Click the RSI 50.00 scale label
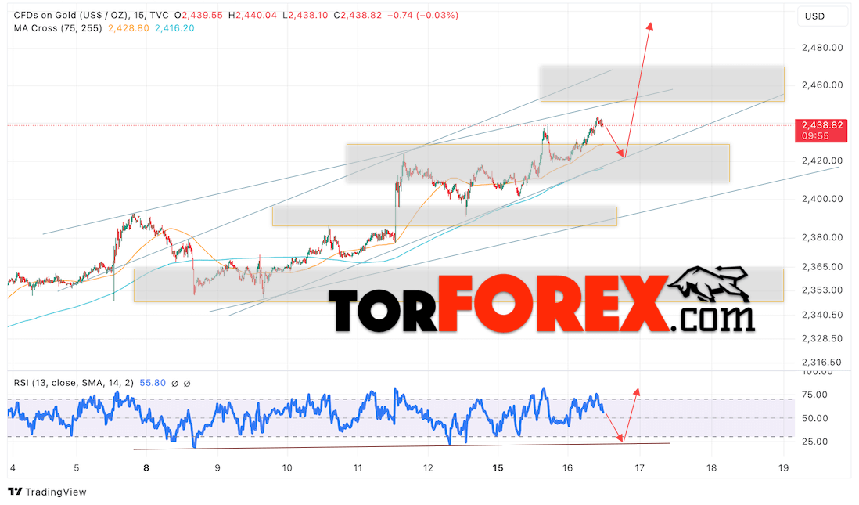The image size is (859, 505). pyautogui.click(x=814, y=418)
